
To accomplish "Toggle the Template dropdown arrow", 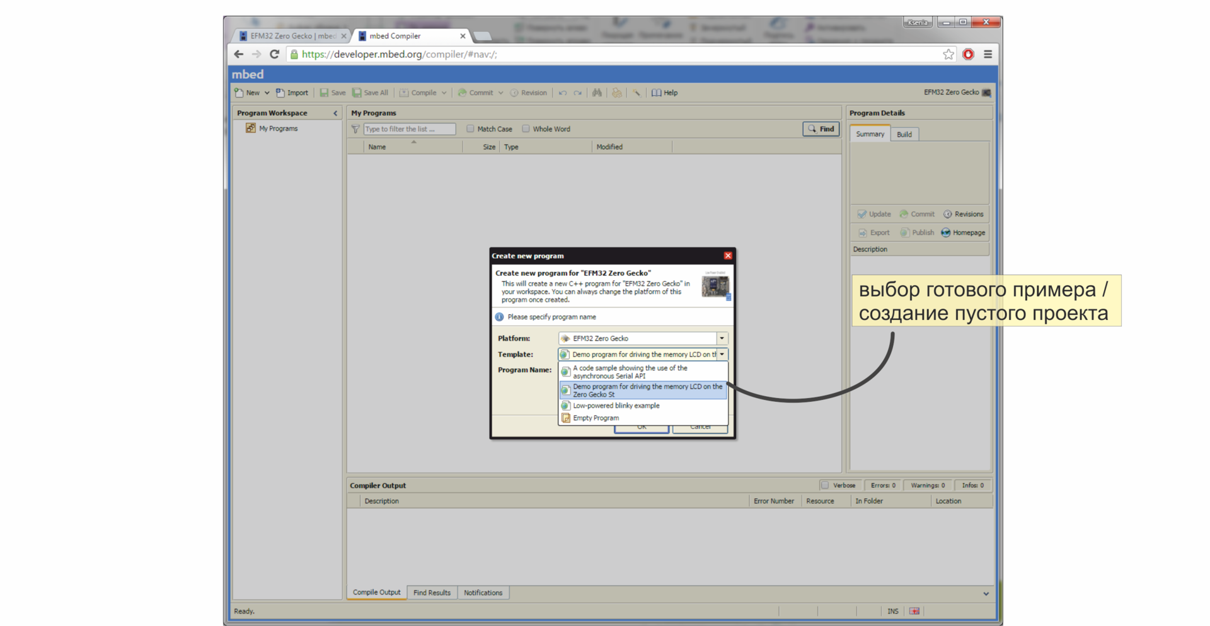I will point(722,355).
